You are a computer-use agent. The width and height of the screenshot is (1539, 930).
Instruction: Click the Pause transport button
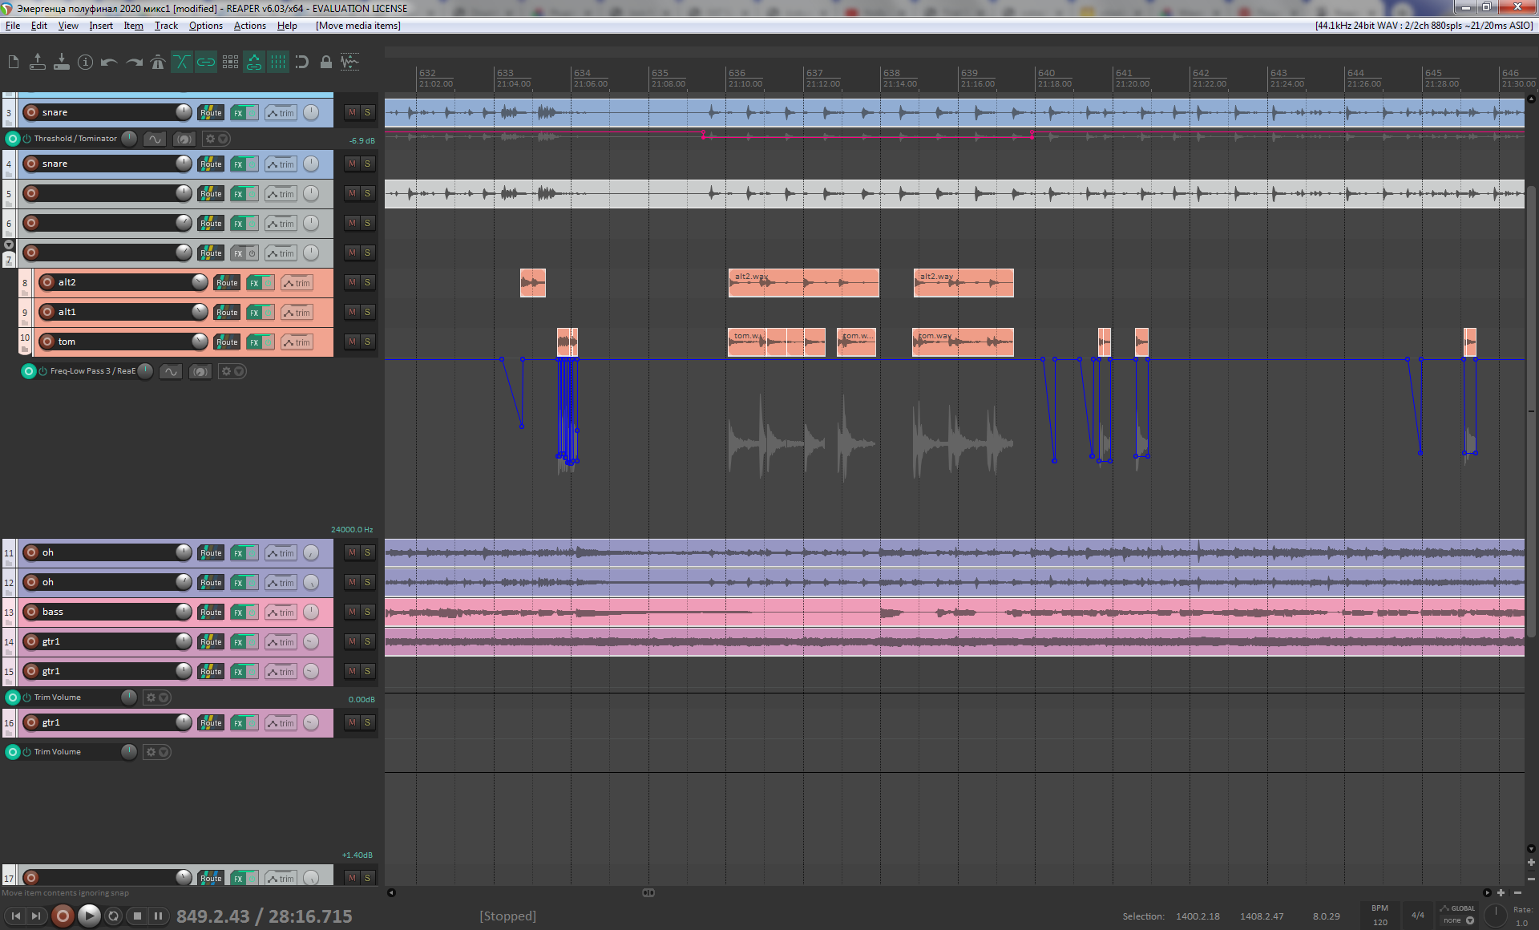pyautogui.click(x=159, y=916)
